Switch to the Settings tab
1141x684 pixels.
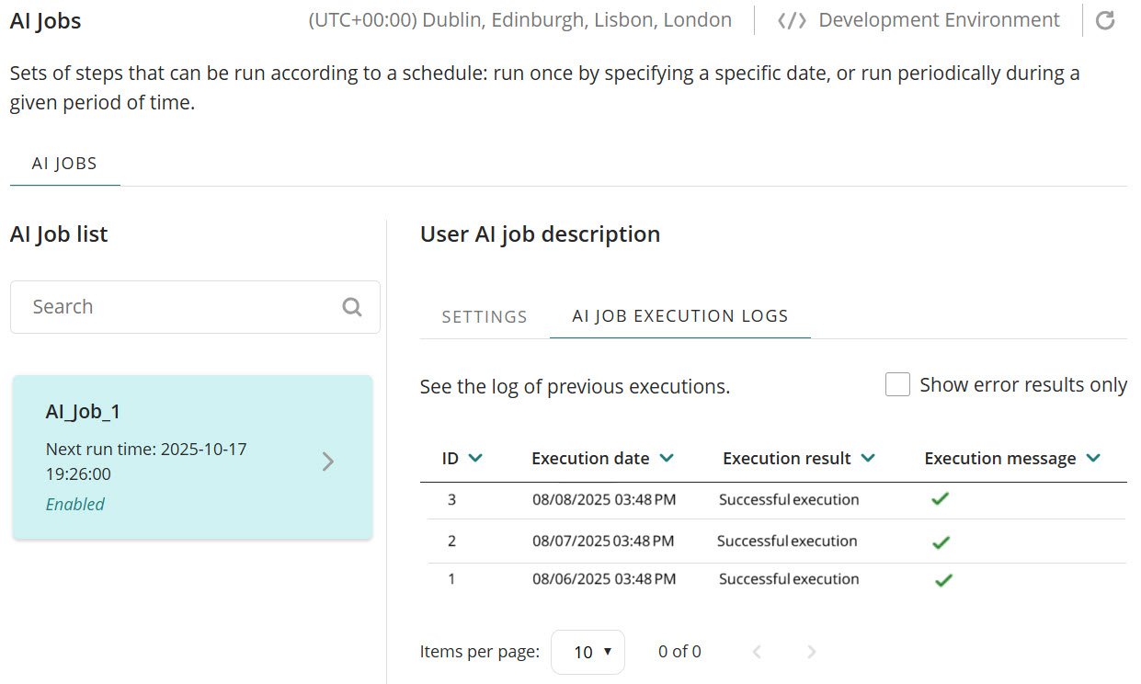tap(485, 316)
